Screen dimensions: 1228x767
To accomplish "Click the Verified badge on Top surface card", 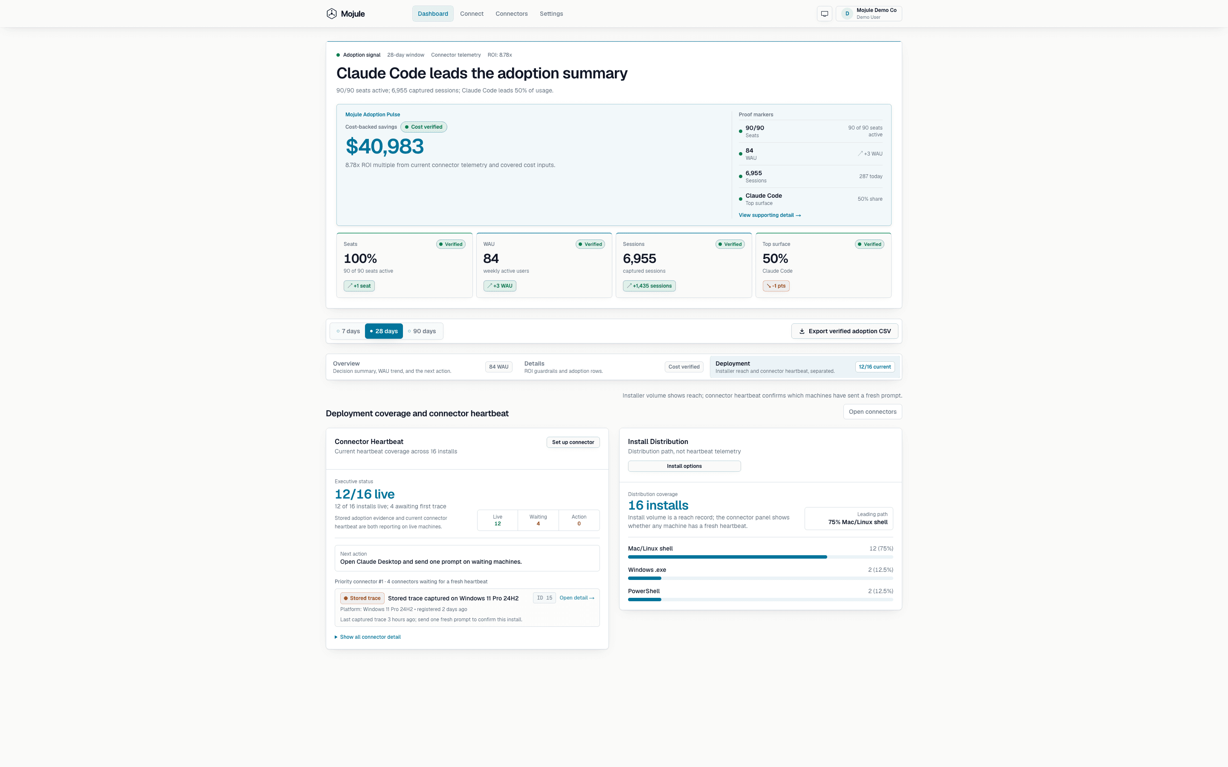I will pos(870,245).
